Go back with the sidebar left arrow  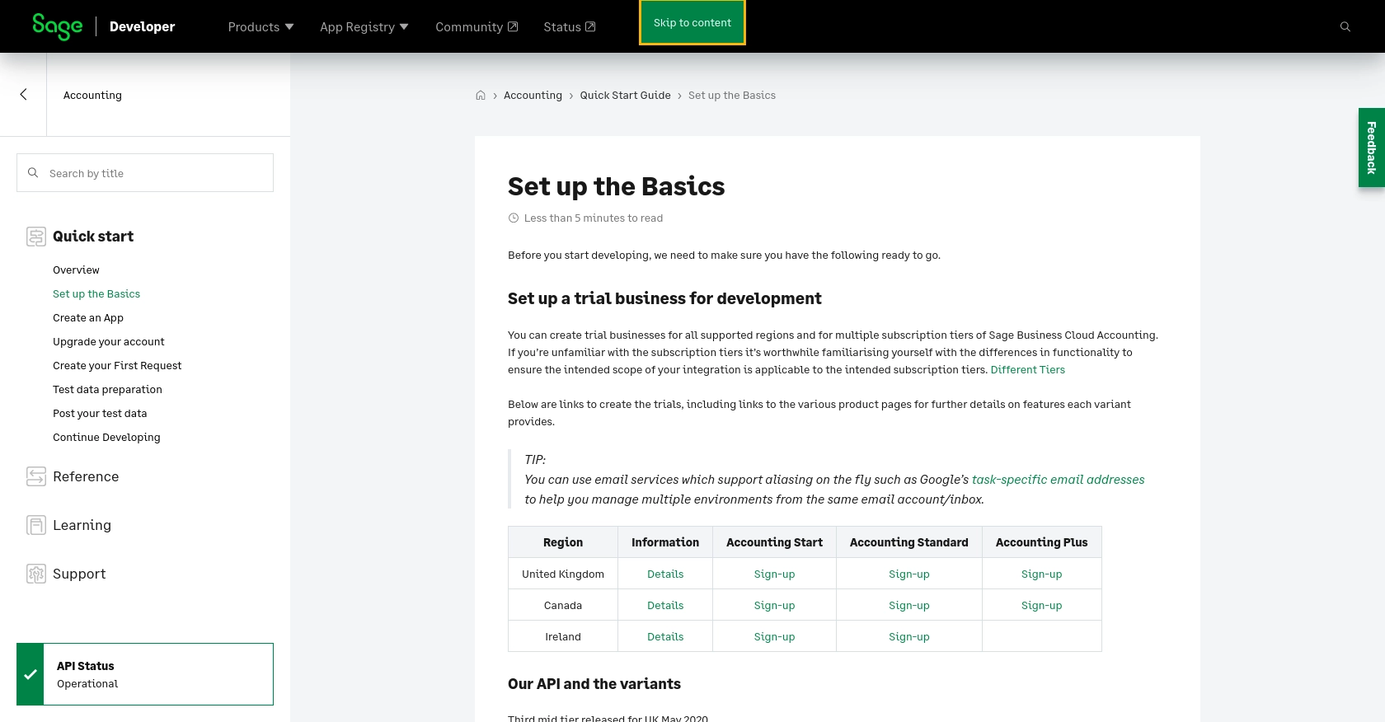[x=23, y=95]
